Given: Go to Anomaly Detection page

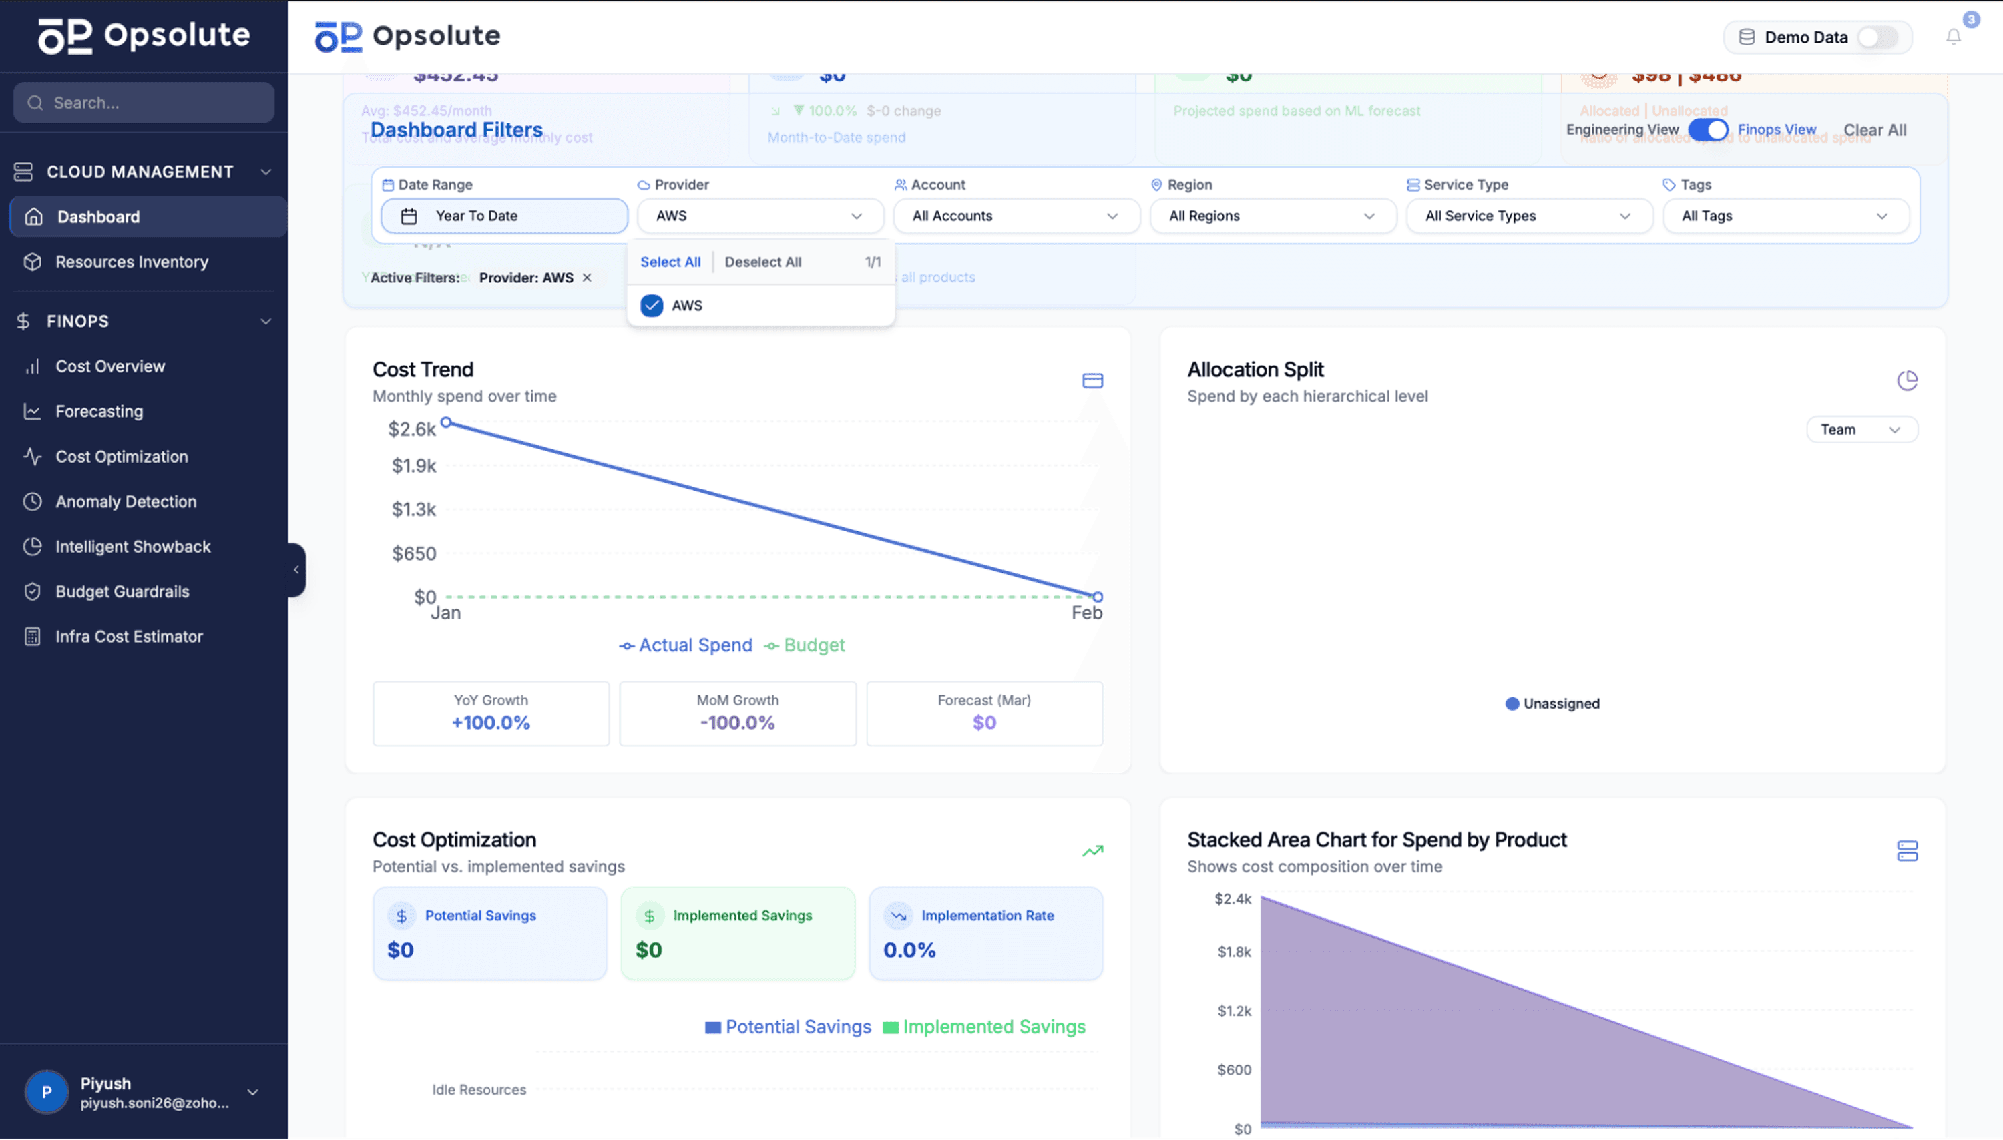Looking at the screenshot, I should (x=126, y=502).
